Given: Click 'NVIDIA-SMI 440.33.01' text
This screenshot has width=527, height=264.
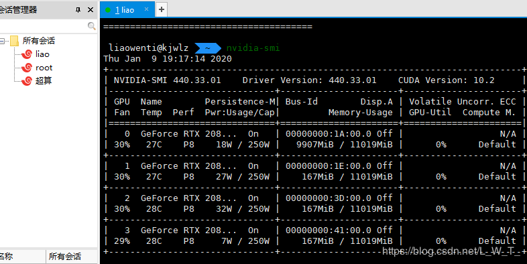Looking at the screenshot, I should [x=168, y=80].
